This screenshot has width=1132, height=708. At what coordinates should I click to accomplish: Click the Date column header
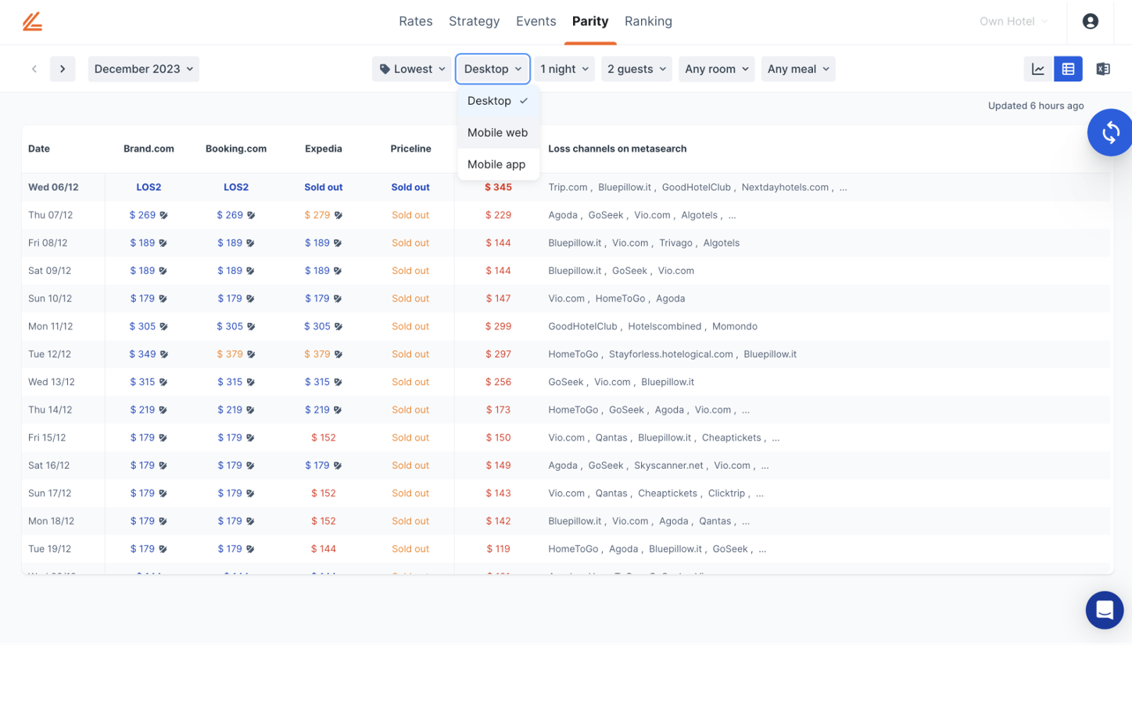point(39,149)
